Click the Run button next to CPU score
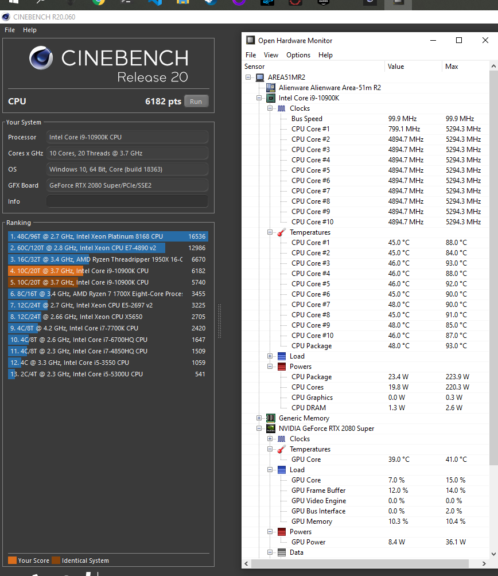The height and width of the screenshot is (576, 498). [196, 102]
